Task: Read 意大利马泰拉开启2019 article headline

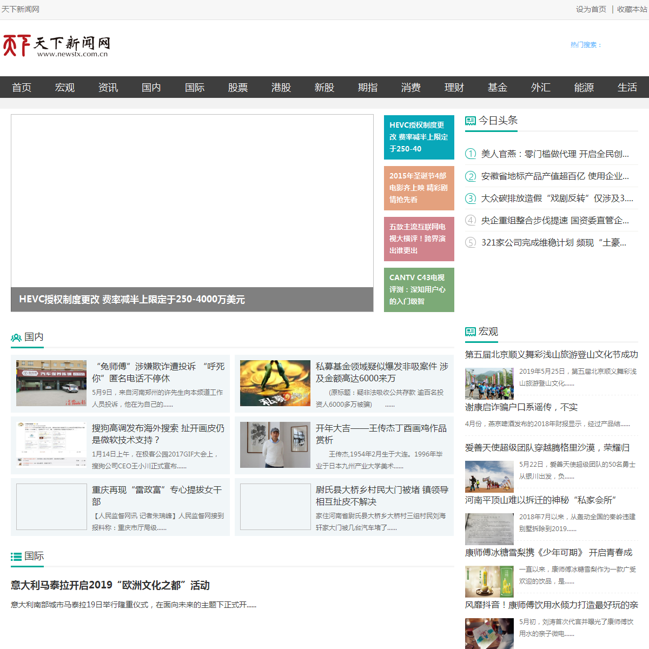Action: click(x=110, y=585)
